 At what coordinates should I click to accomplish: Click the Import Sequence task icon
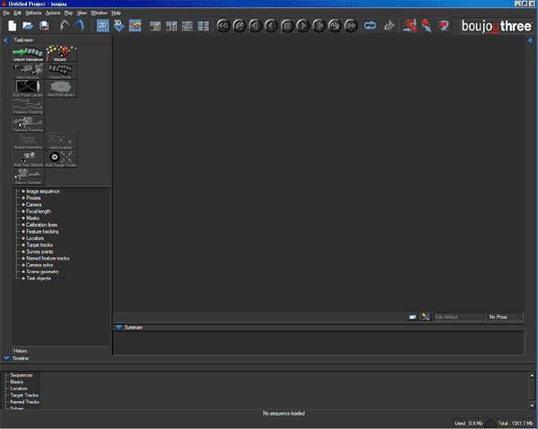28,53
